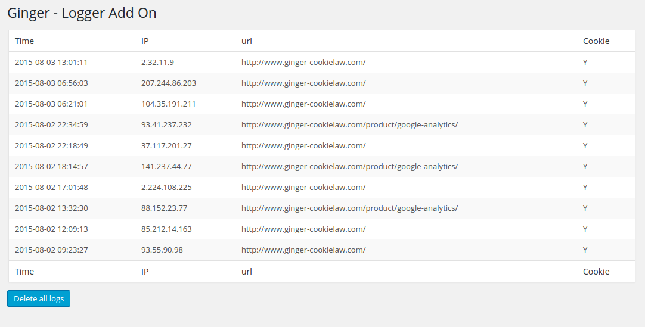Click IP address 104.35.191.211
This screenshot has height=327, width=645.
(169, 104)
